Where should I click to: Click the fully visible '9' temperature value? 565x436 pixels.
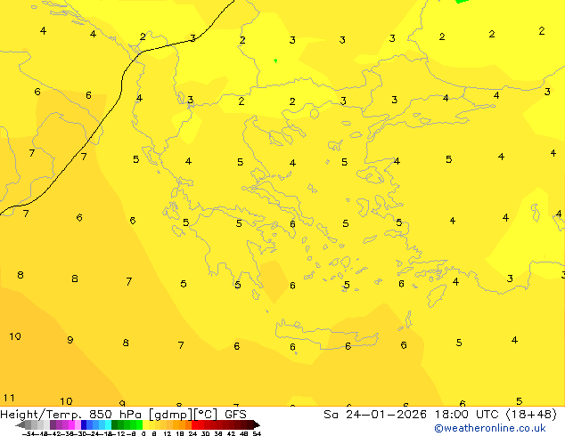click(70, 340)
